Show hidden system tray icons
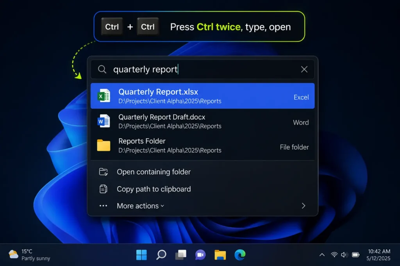The height and width of the screenshot is (266, 400). (x=322, y=255)
